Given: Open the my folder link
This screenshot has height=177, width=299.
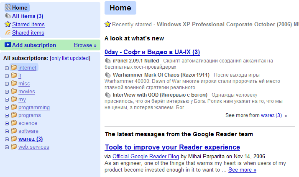Looking at the screenshot, I should [x=22, y=100].
